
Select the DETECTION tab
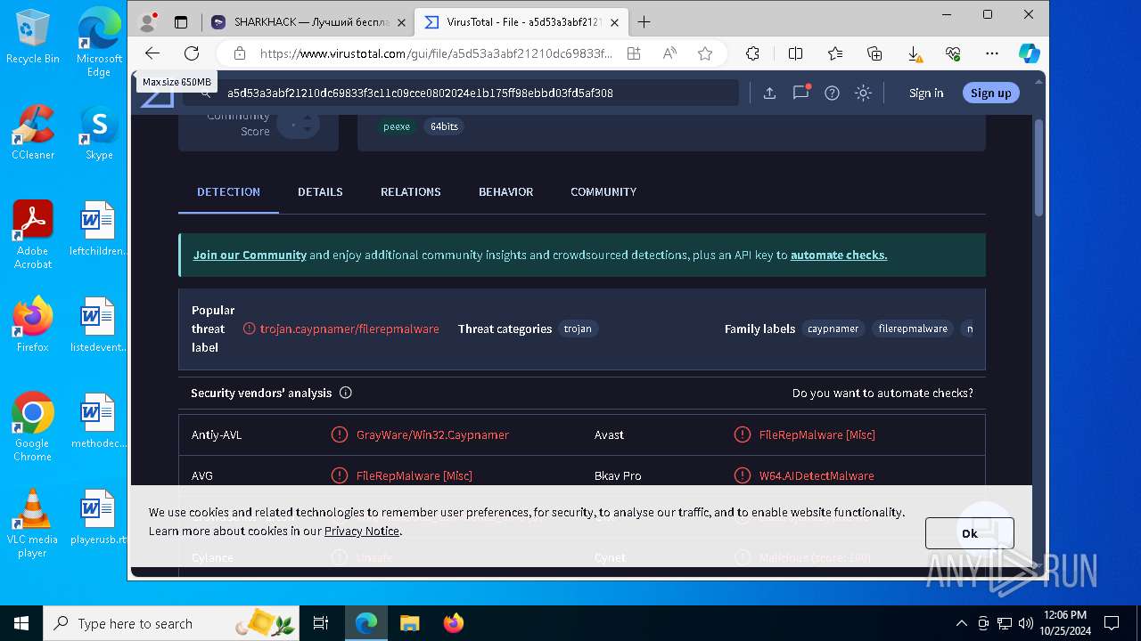228,191
